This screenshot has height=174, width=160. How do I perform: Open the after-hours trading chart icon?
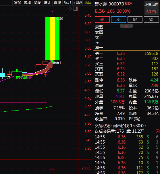(158, 131)
